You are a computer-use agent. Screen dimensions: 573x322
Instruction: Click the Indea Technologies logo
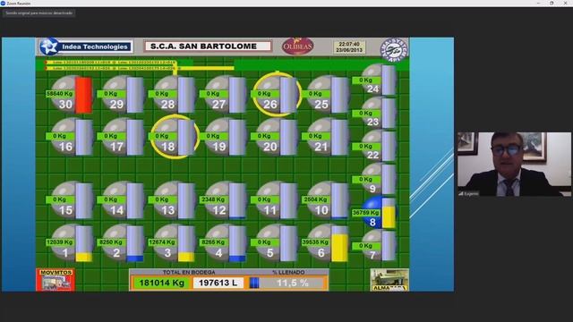click(x=86, y=47)
